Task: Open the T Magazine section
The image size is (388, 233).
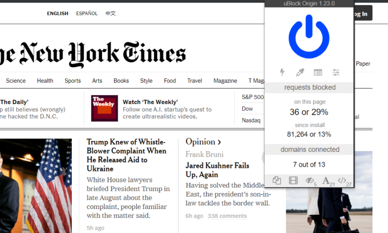Action: 256,81
